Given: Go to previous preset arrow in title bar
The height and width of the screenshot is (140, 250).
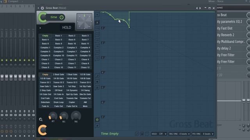Looking at the screenshot, I should pos(197,8).
